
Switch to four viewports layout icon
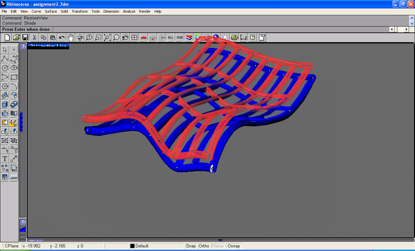[x=134, y=37]
